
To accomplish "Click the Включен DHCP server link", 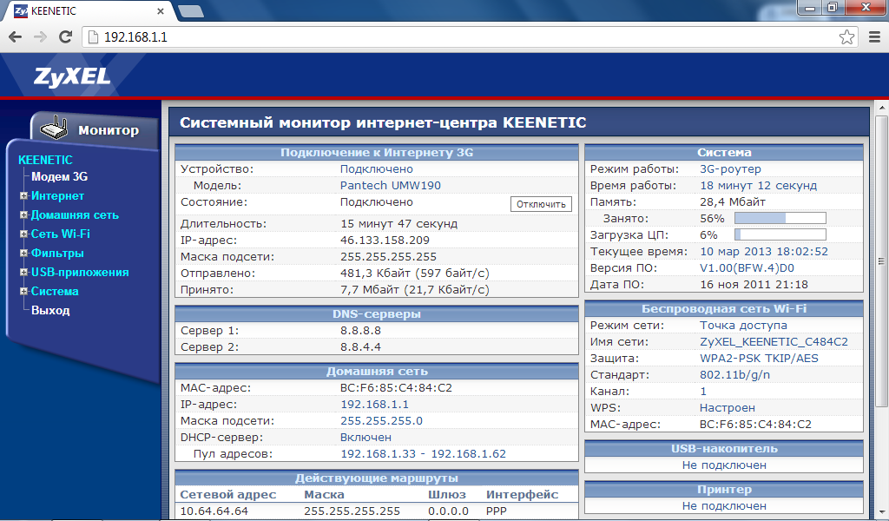I will pos(365,437).
